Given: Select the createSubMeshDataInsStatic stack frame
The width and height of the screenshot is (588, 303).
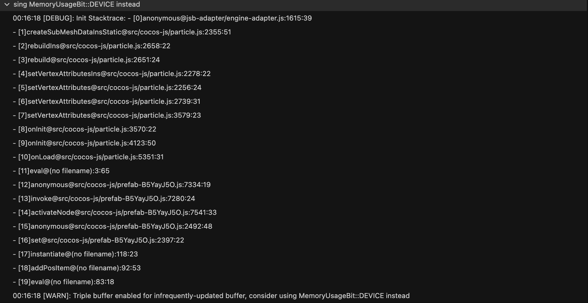Looking at the screenshot, I should [122, 32].
